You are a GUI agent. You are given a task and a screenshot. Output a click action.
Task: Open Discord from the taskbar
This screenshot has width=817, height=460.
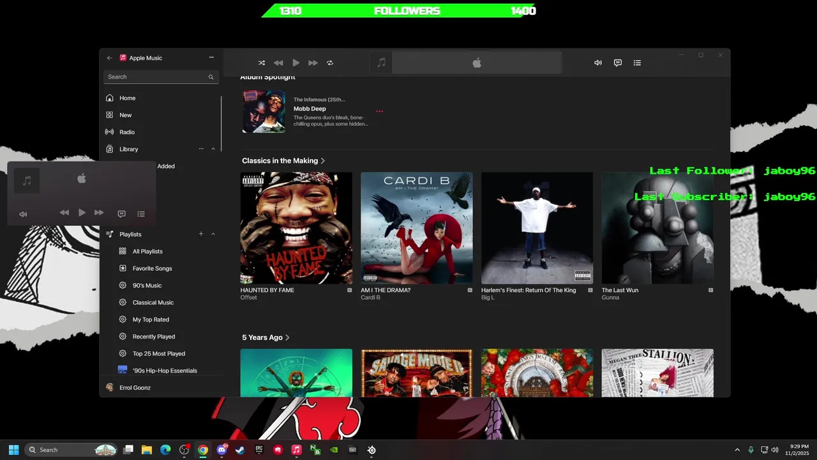click(221, 450)
